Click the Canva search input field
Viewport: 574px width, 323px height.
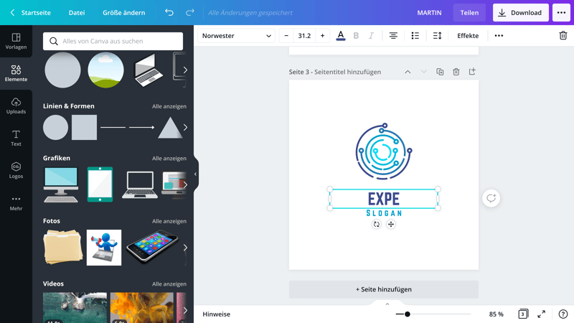pos(113,42)
